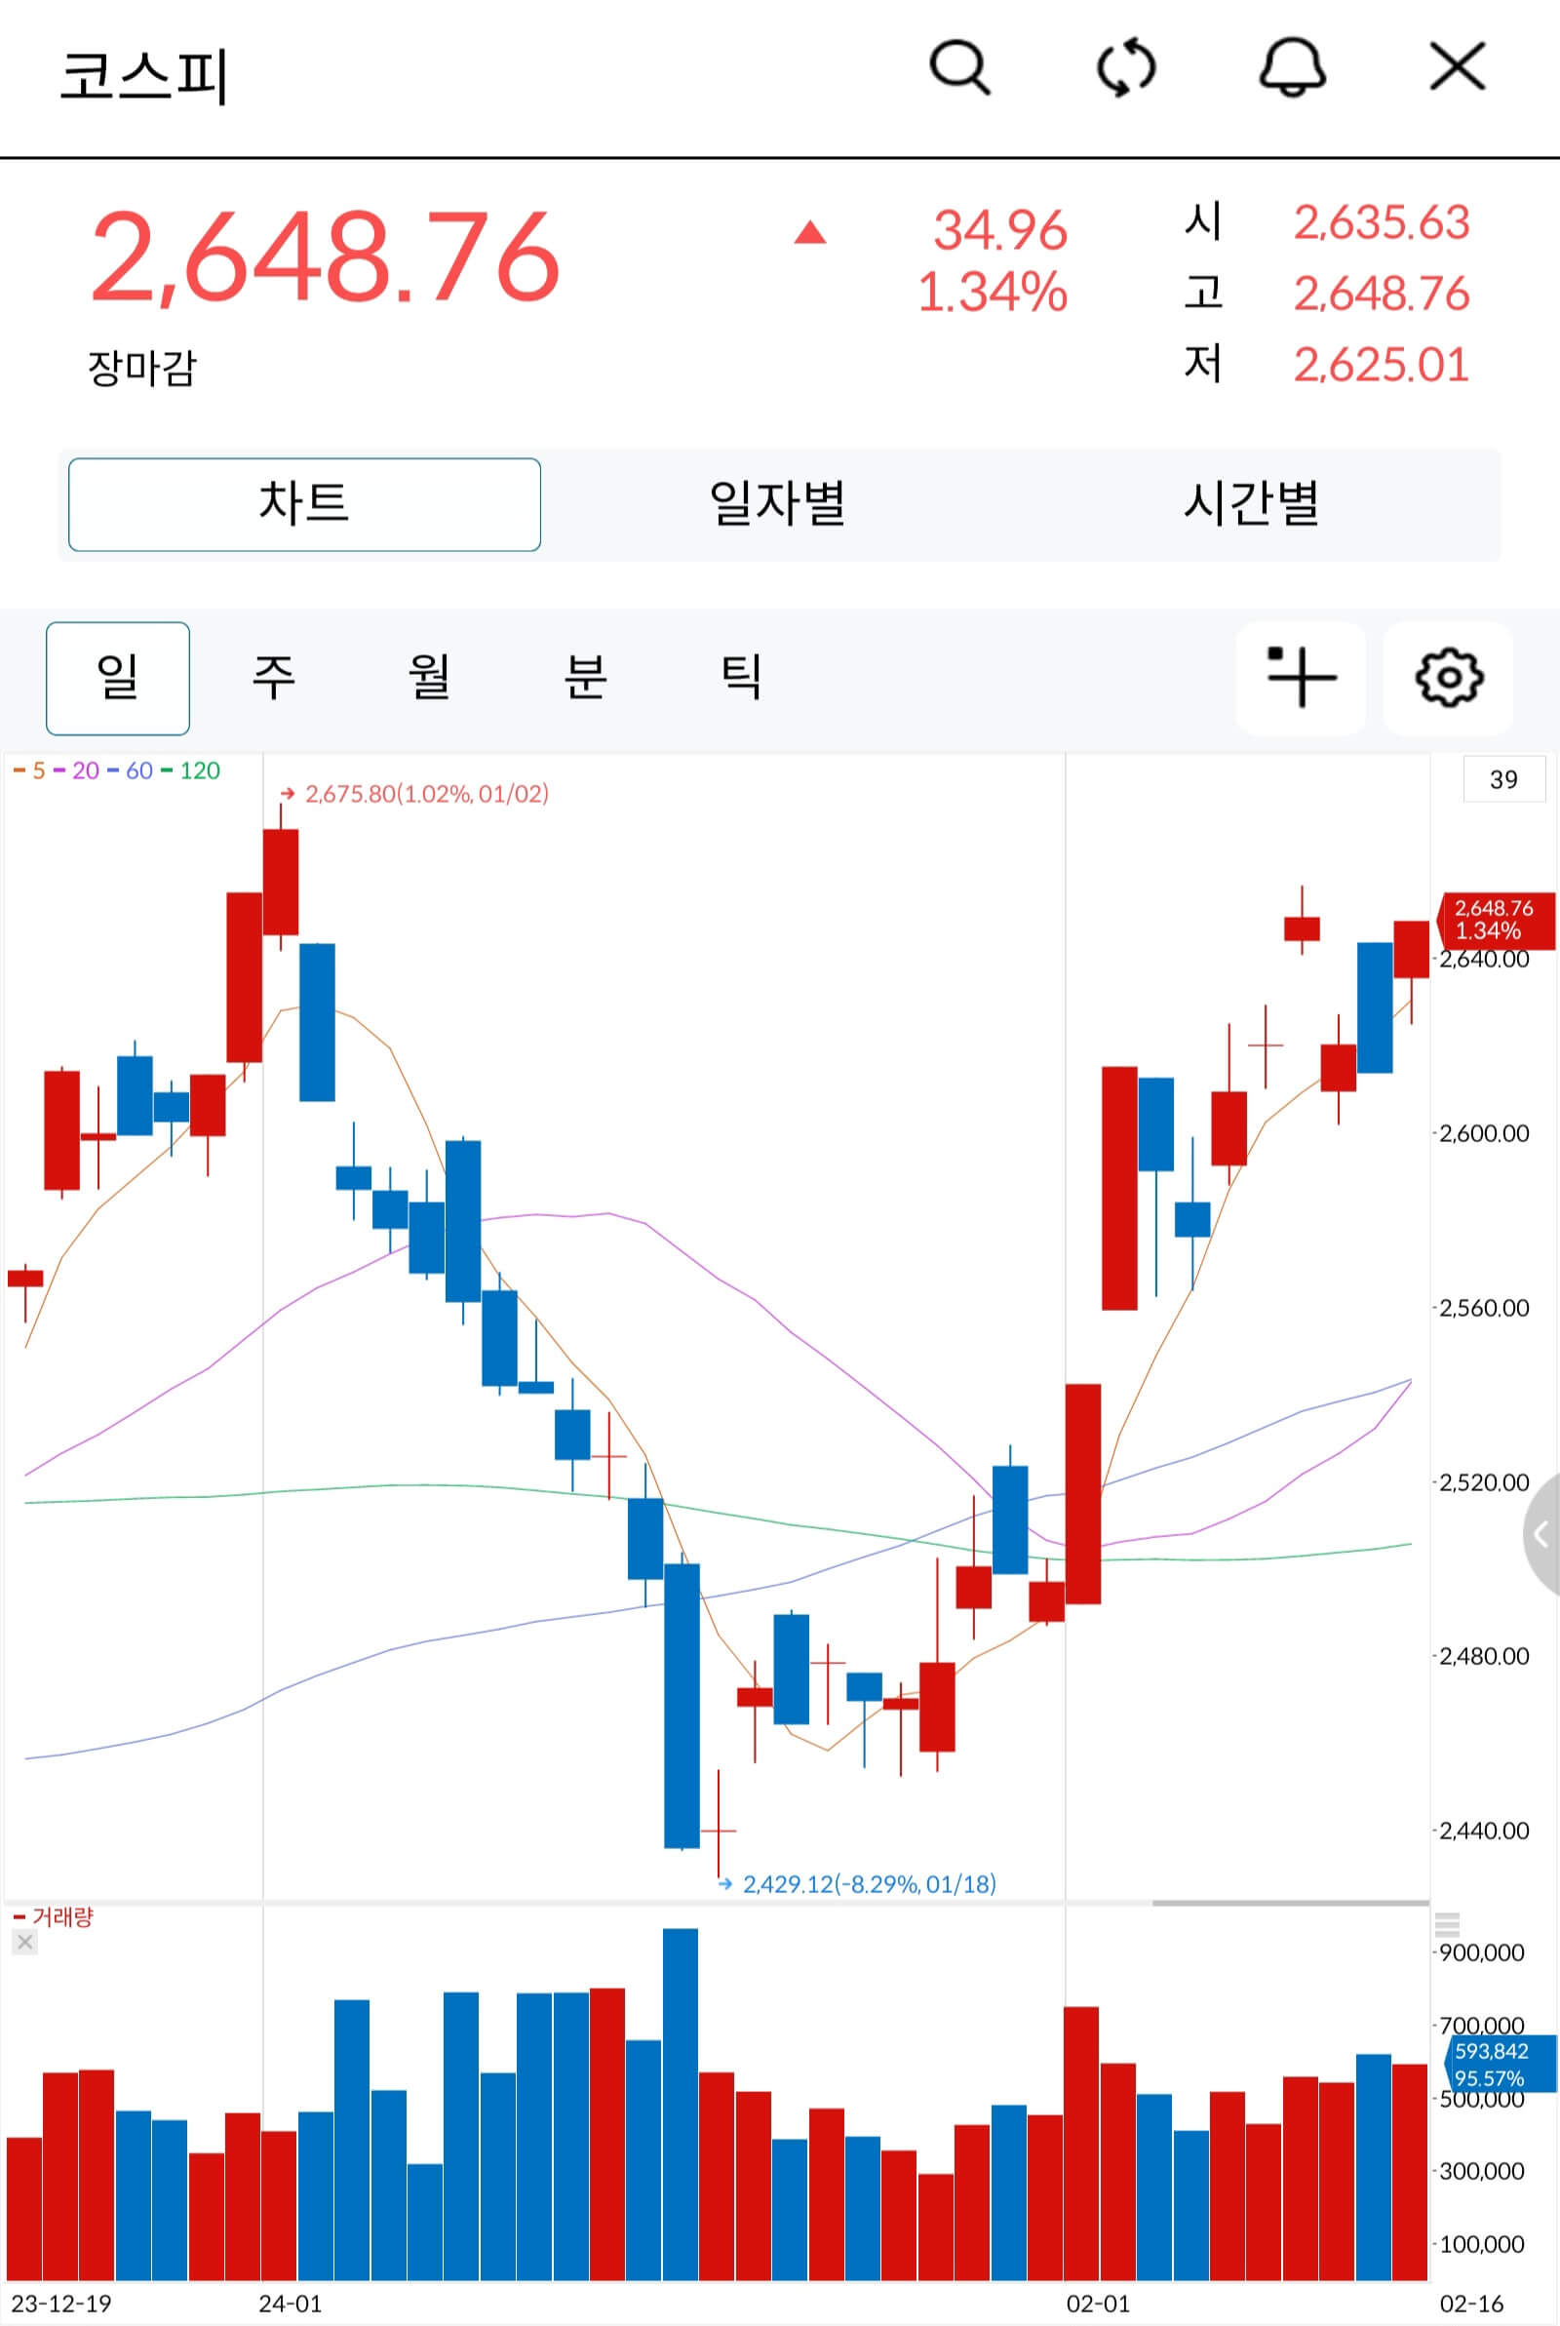Open chart settings gear icon
Image resolution: width=1560 pixels, height=2326 pixels.
click(x=1449, y=678)
